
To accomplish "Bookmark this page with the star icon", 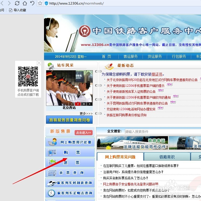I will tap(40, 3).
